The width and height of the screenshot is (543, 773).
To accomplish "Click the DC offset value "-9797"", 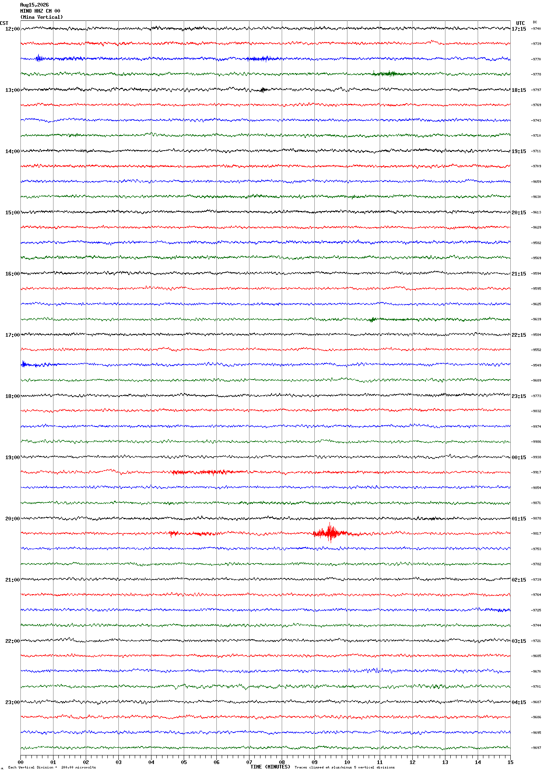I will [536, 90].
